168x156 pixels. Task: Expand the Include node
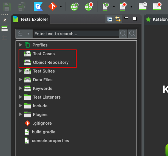tap(20, 106)
